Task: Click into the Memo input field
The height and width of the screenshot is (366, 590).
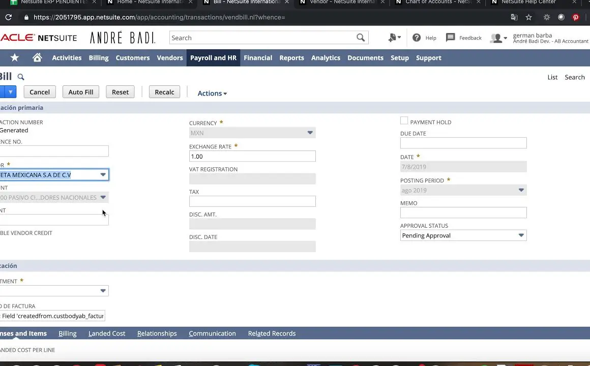Action: (x=463, y=213)
